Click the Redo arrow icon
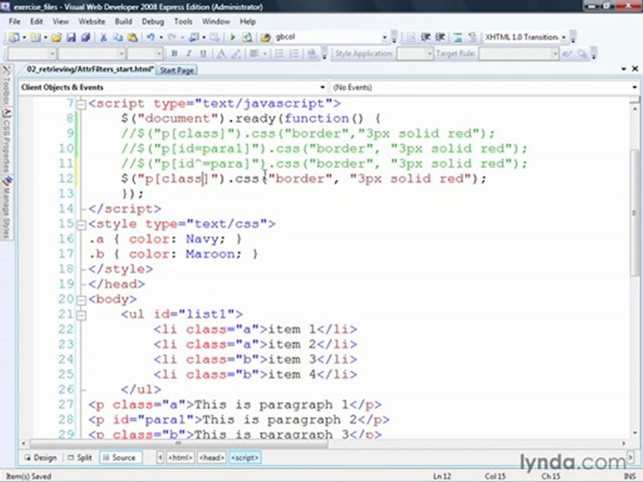Image resolution: width=643 pixels, height=482 pixels. [x=172, y=37]
